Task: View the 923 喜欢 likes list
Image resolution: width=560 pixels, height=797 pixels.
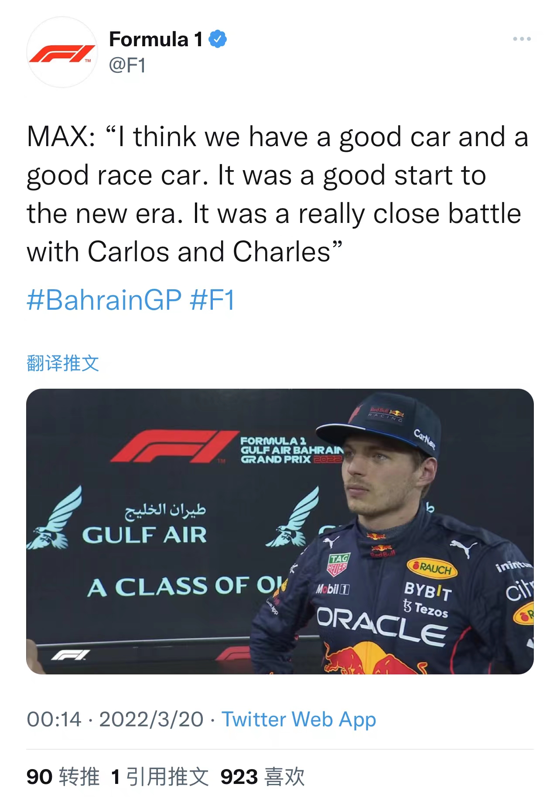Action: (262, 777)
